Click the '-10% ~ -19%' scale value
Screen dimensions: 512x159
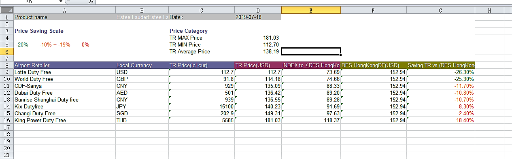pyautogui.click(x=55, y=45)
